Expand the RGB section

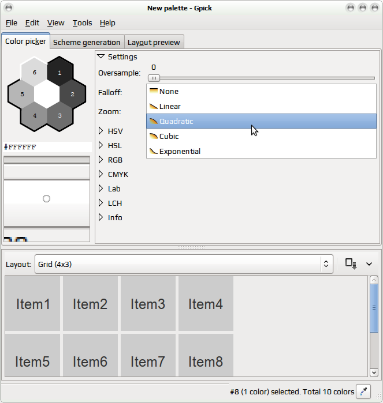click(x=101, y=160)
